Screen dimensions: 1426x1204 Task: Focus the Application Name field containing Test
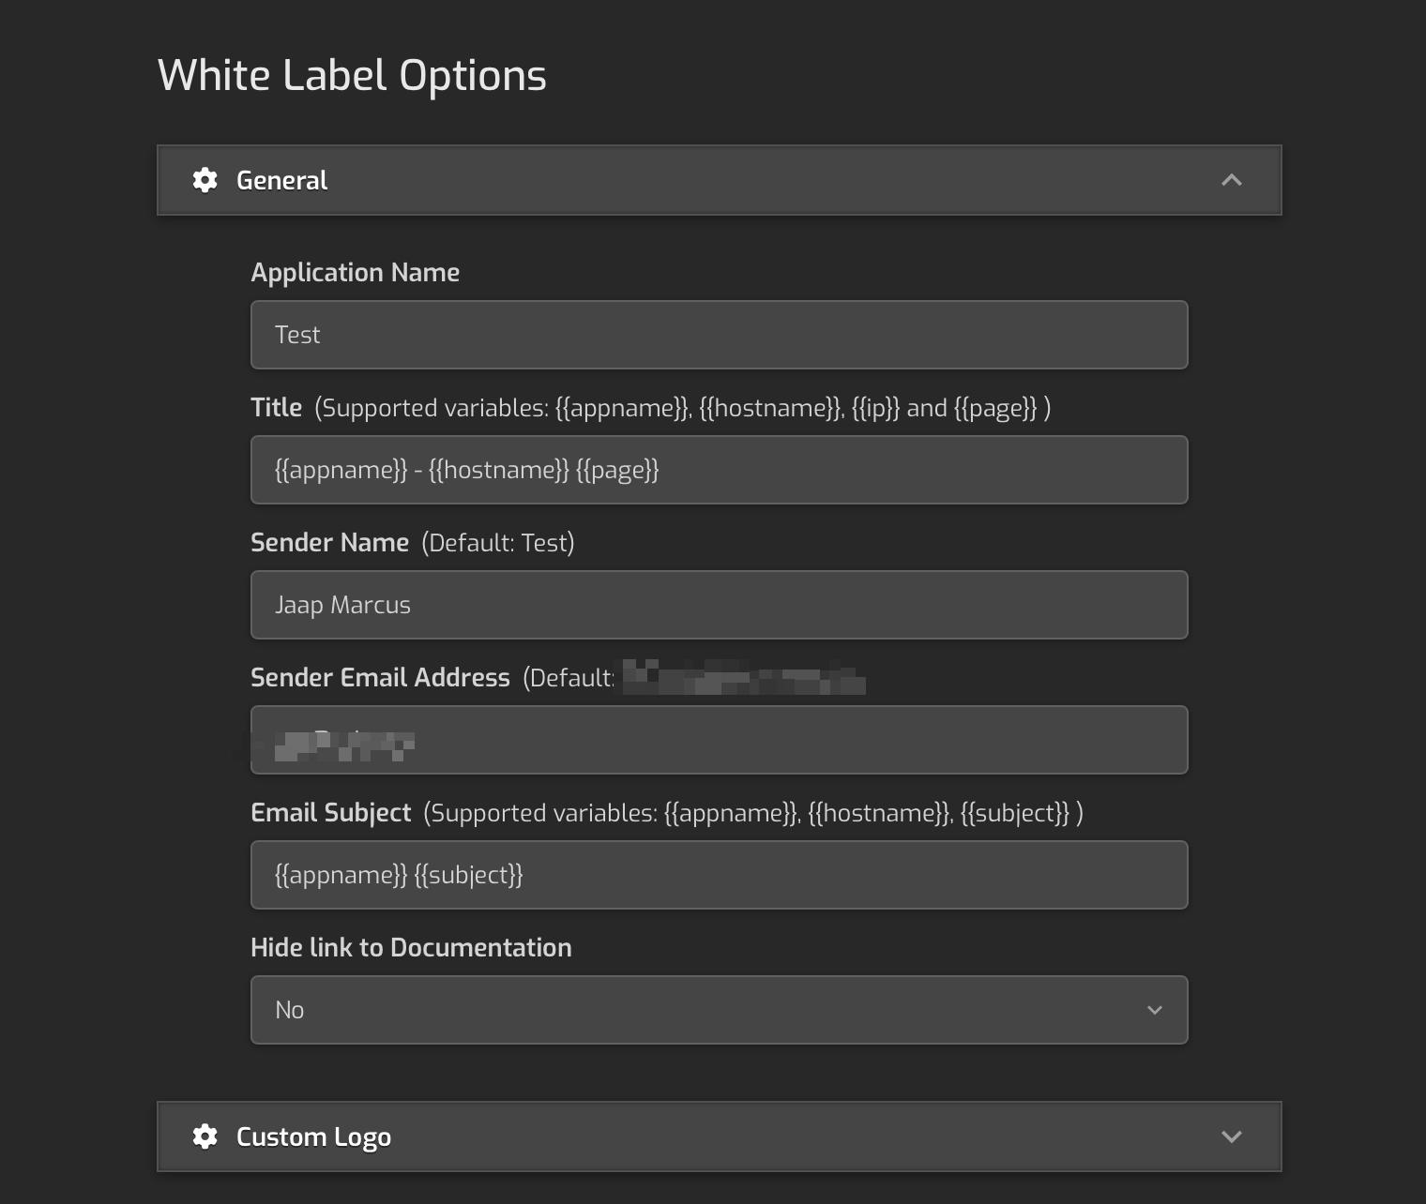tap(719, 335)
